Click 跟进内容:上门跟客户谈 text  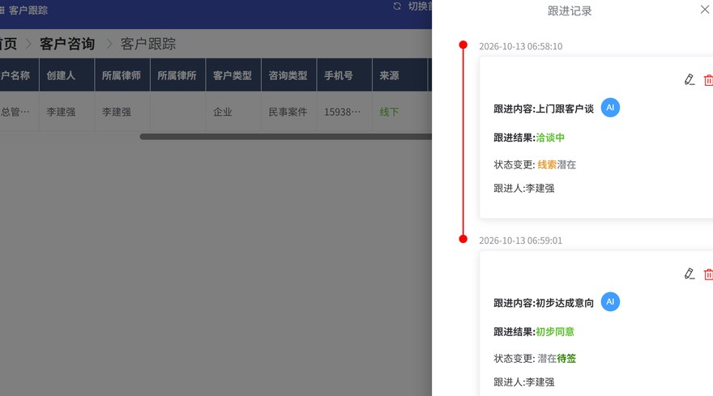coord(544,109)
